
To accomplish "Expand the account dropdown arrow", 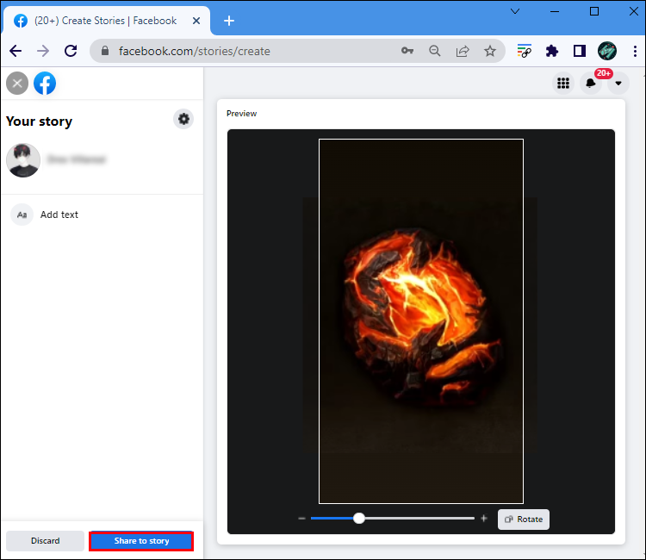I will [x=618, y=84].
